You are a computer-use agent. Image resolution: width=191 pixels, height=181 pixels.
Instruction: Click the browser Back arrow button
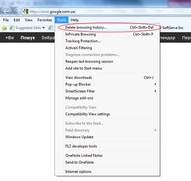[6, 11]
